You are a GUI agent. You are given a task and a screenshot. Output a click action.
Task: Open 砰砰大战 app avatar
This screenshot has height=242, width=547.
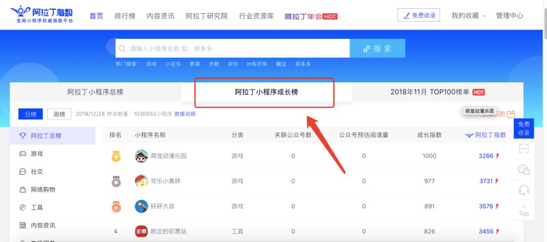click(141, 206)
